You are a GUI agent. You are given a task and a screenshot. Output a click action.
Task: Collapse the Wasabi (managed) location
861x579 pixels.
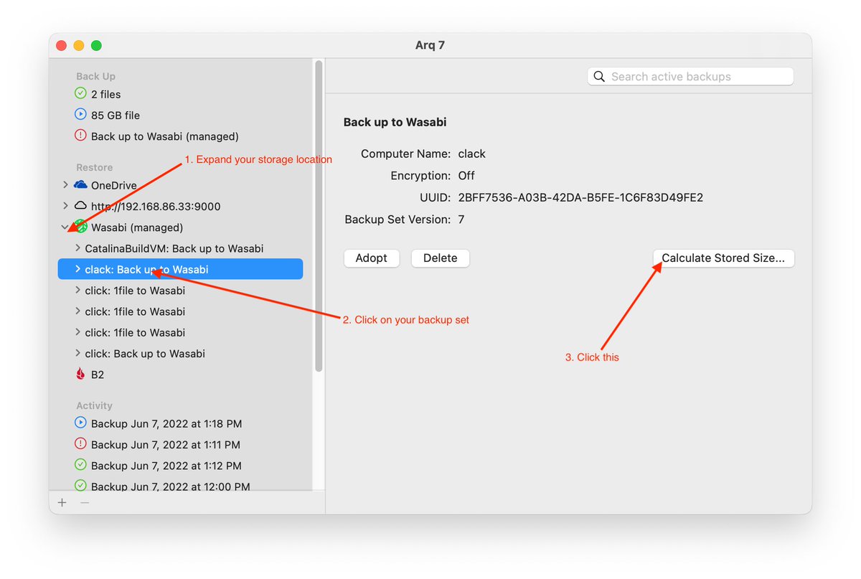65,227
